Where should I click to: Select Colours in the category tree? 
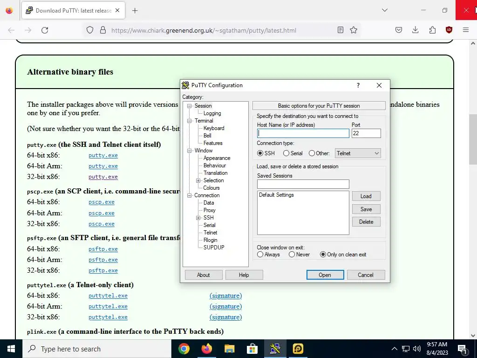pos(211,188)
